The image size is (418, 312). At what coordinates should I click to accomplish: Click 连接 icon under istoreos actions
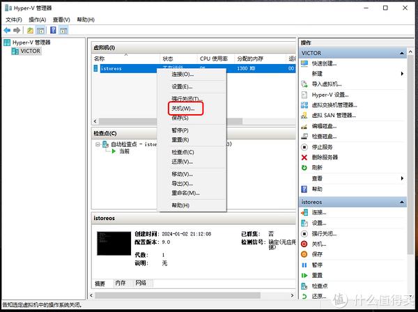(304, 212)
